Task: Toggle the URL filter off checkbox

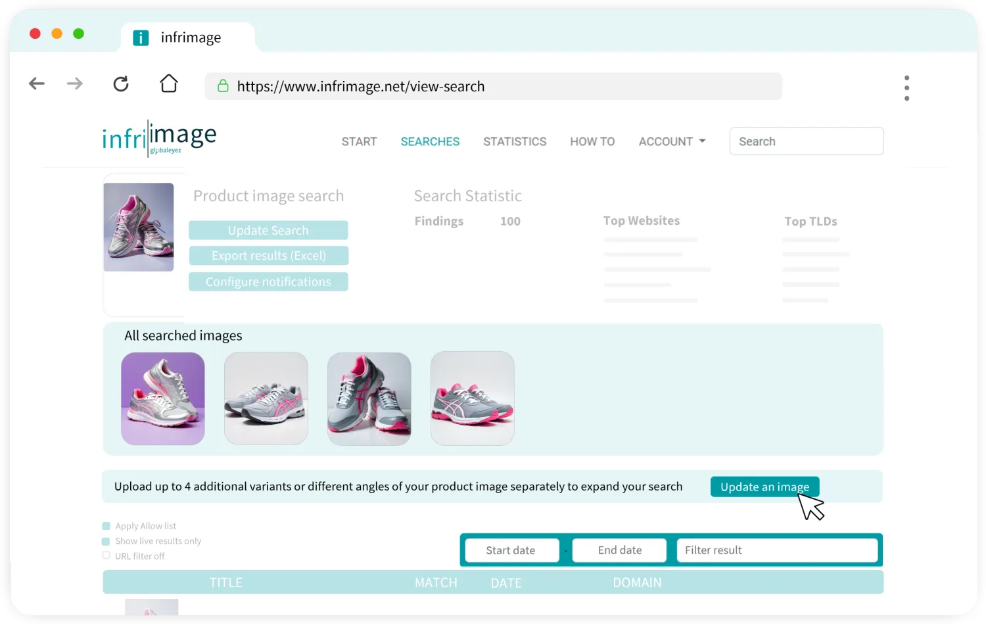Action: 106,556
